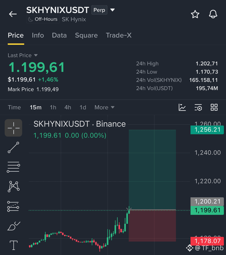Screen dimensions: 226x255
Task: Select the Text annotation tool
Action: pyautogui.click(x=14, y=245)
